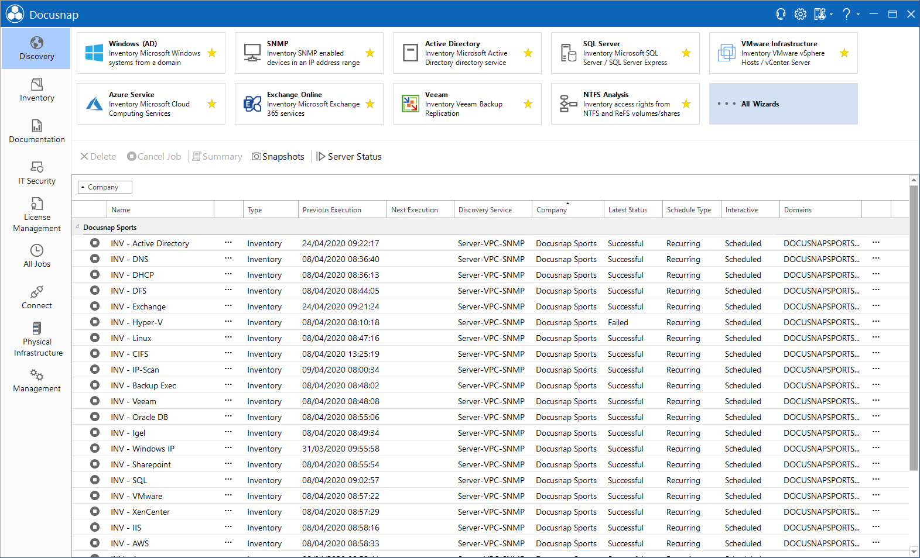Open Snapshots in the toolbar
920x558 pixels.
pyautogui.click(x=278, y=157)
